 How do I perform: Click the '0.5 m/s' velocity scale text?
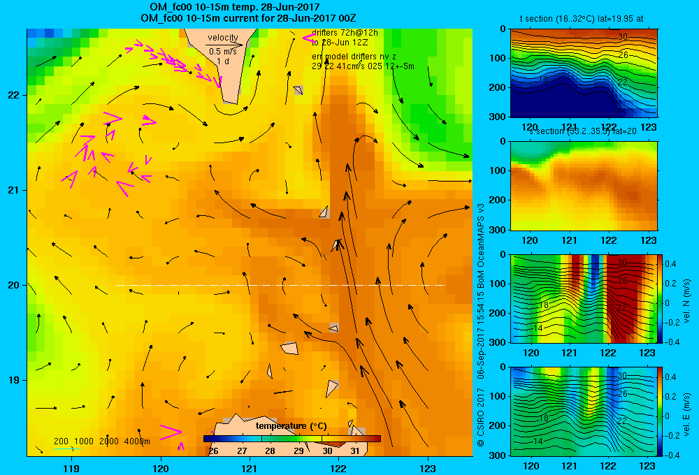click(223, 52)
